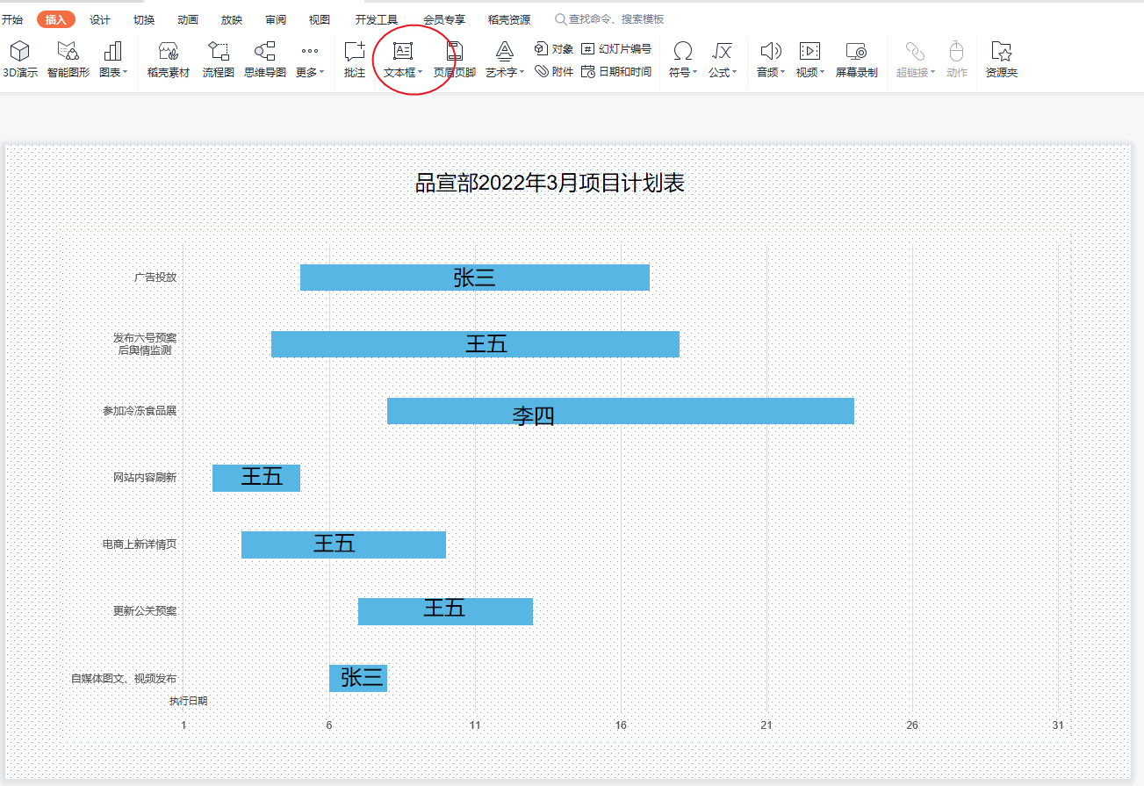Open the 设计 tab
Viewport: 1144px width, 786px height.
tap(100, 19)
